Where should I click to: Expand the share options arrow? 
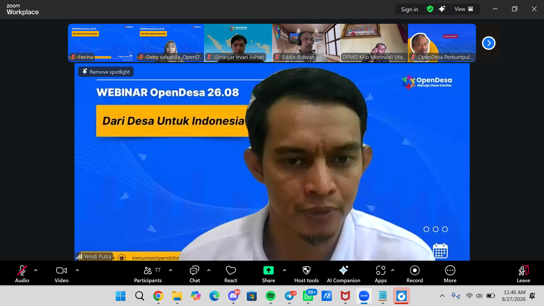pyautogui.click(x=284, y=270)
